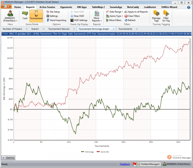Click Filter for Tag icon
The width and height of the screenshot is (193, 168).
pos(166,15)
